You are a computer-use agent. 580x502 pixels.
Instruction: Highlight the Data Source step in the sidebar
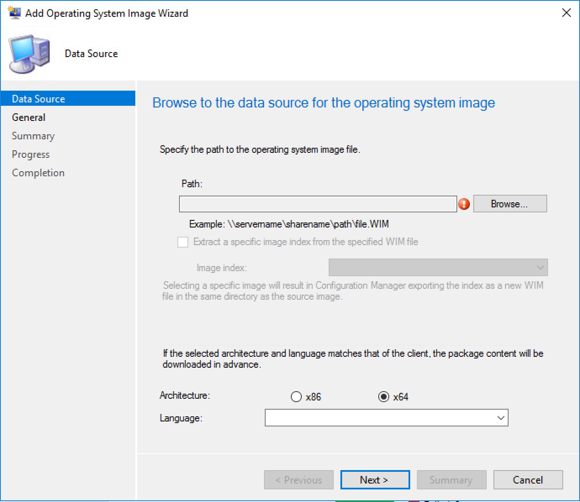[38, 99]
